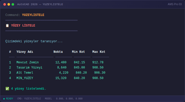This screenshot has height=102, width=185.
Task: Click the READY status bar text
Action: [10, 99]
